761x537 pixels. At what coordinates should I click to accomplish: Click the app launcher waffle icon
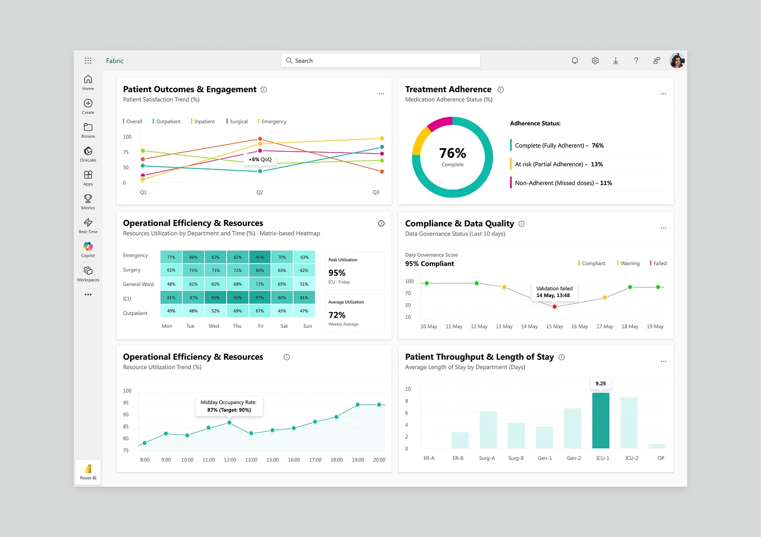point(88,60)
